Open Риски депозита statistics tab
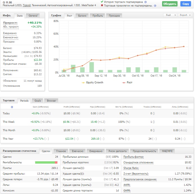The width and height of the screenshot is (195, 194). pyautogui.click(x=117, y=151)
